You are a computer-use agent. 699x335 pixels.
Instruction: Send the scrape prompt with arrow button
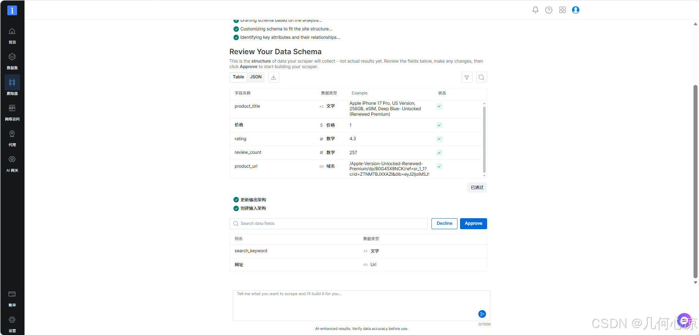482,314
